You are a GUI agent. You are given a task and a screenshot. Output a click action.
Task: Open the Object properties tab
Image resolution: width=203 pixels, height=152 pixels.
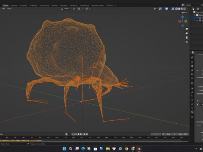(192, 88)
